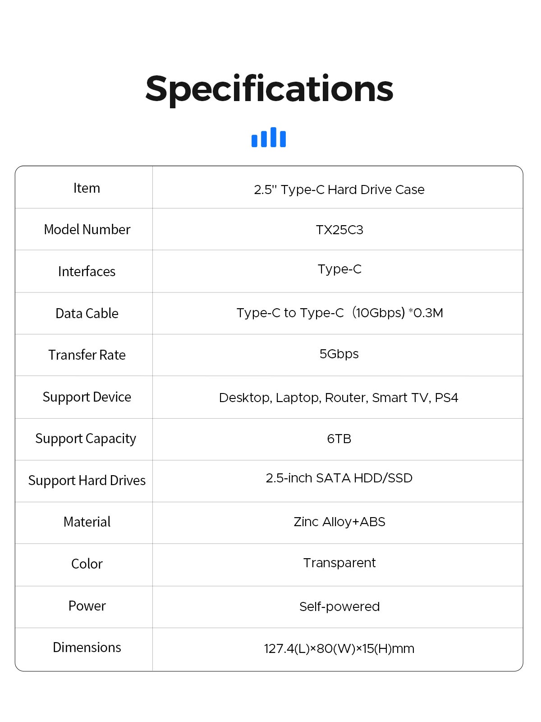Screen dimensions: 541x722
Task: Click the blue bar chart icon
Action: [x=269, y=137]
